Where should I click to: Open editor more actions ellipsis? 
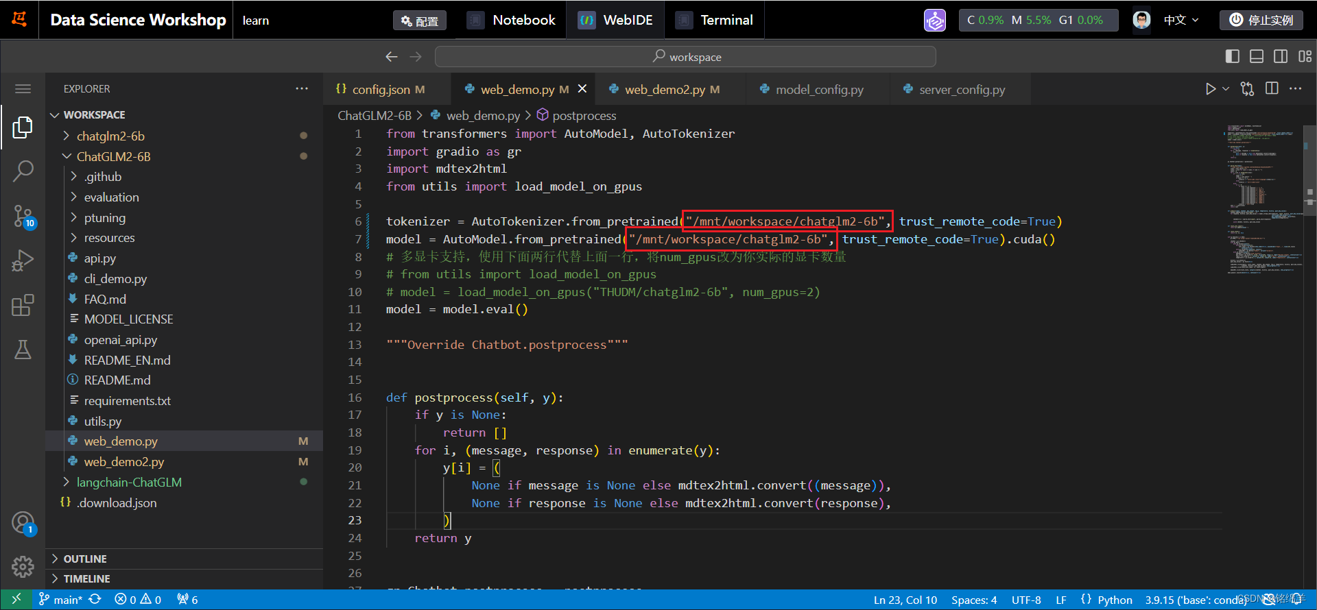pyautogui.click(x=1295, y=88)
